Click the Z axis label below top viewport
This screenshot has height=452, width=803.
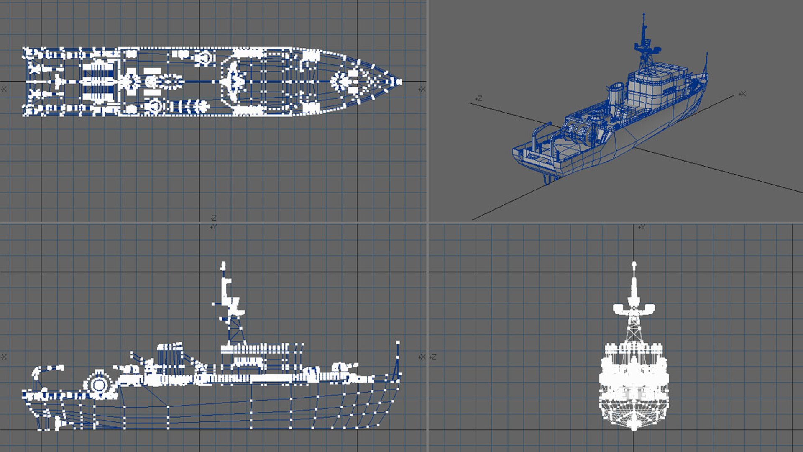click(x=214, y=218)
